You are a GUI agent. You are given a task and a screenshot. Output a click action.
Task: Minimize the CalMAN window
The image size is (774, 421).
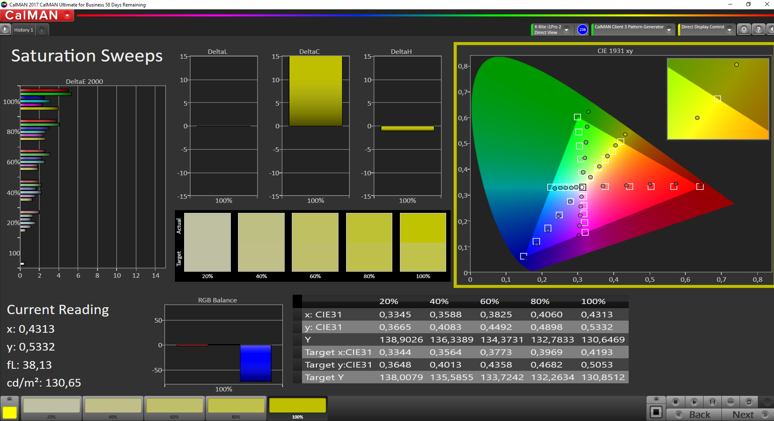coord(730,4)
